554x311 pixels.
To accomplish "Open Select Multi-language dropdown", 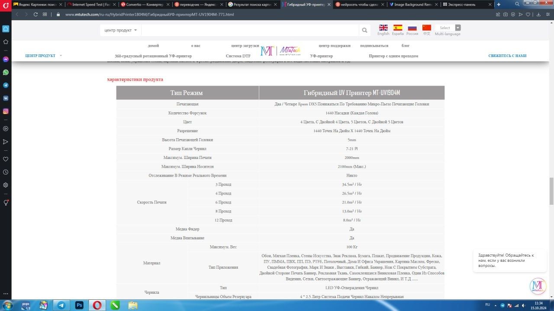I will 448,28.
